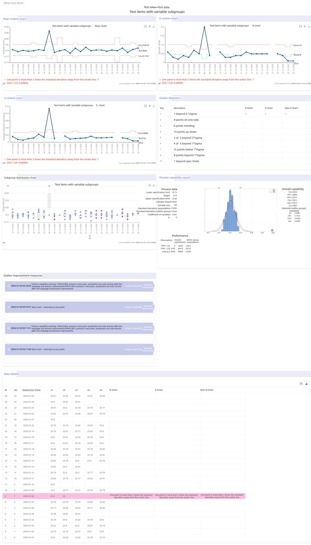Screen dimensions: 311x545
Task: Click the Data details export icon
Action: coord(306,383)
